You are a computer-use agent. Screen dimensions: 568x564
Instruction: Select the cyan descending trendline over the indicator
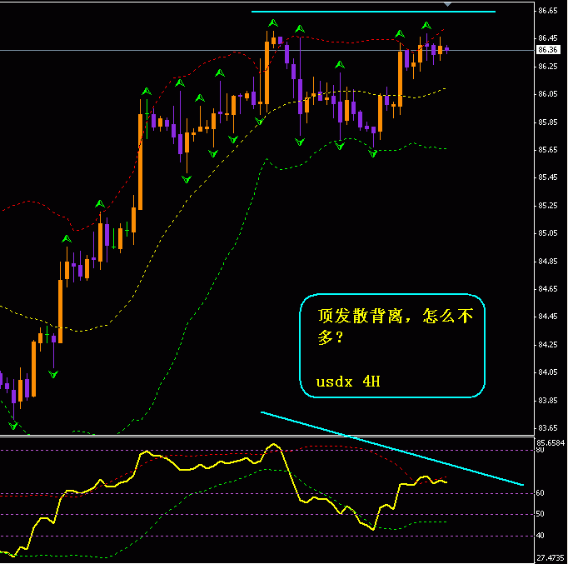tap(392, 448)
